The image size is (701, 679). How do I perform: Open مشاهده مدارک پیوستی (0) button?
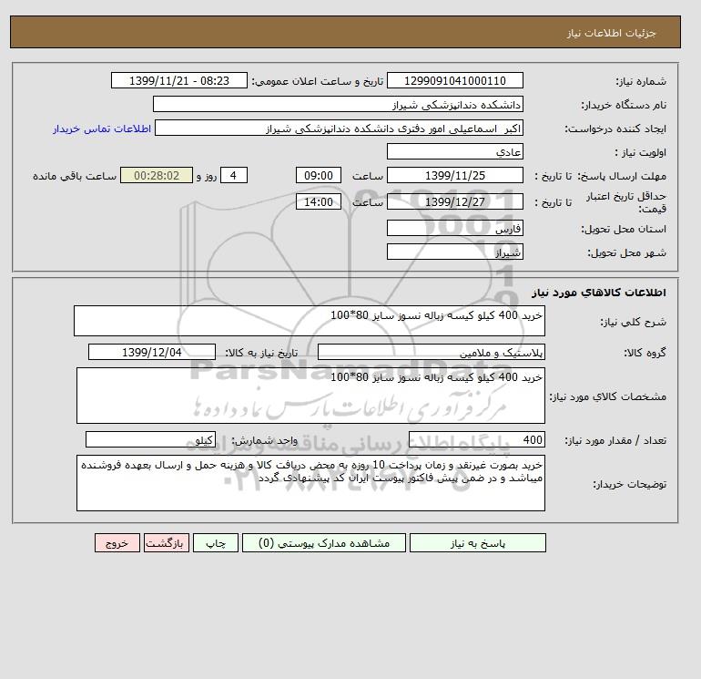coord(324,542)
